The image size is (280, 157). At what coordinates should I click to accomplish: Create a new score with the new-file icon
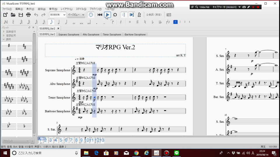pyautogui.click(x=5, y=15)
